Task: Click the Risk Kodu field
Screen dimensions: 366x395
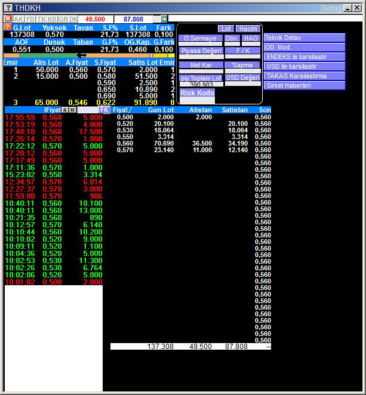Action: pos(197,93)
